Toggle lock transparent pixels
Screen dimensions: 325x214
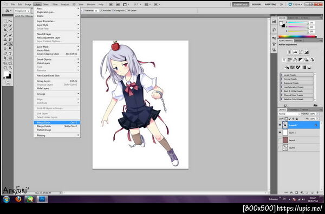tap(286, 119)
